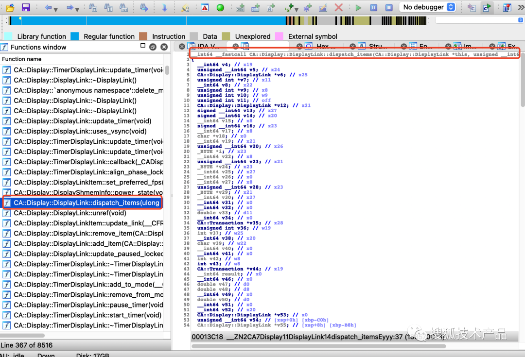This screenshot has width=525, height=357.
Task: Click the Instruction color swatch
Action: coord(143,36)
